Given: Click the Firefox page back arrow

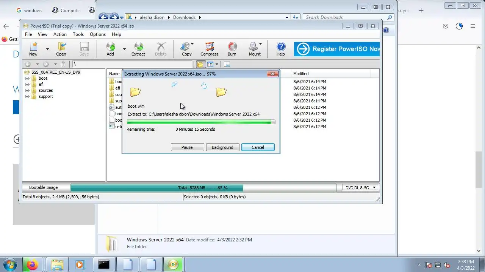Looking at the screenshot, I should [x=6, y=26].
